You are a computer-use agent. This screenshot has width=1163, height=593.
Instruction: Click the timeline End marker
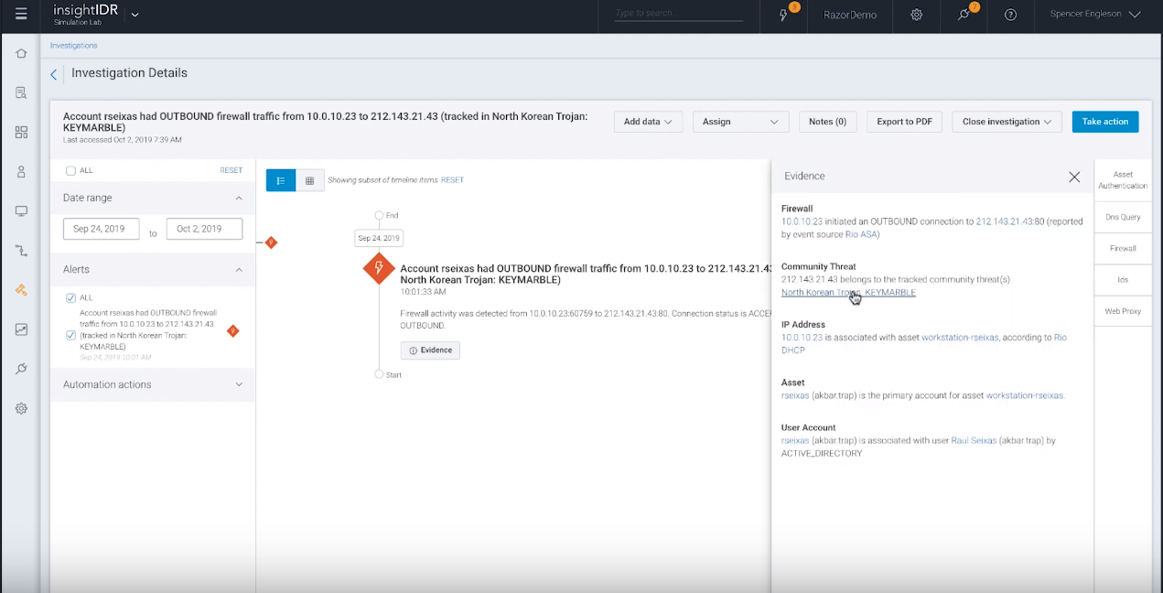coord(379,215)
